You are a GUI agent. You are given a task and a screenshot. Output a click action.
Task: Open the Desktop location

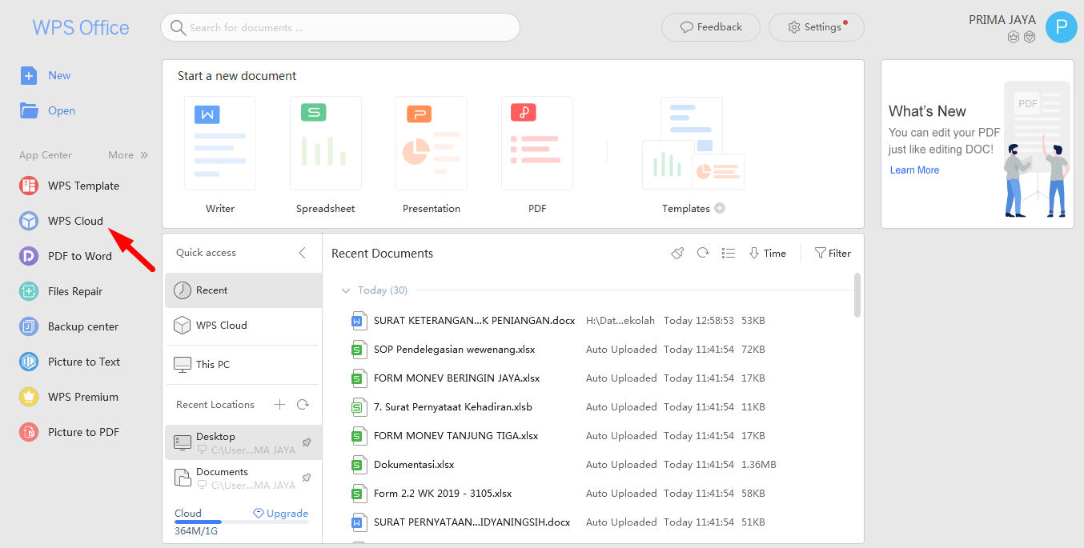click(x=243, y=442)
